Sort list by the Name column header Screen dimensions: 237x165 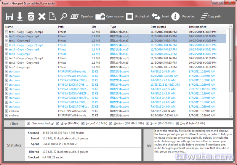point(30,27)
